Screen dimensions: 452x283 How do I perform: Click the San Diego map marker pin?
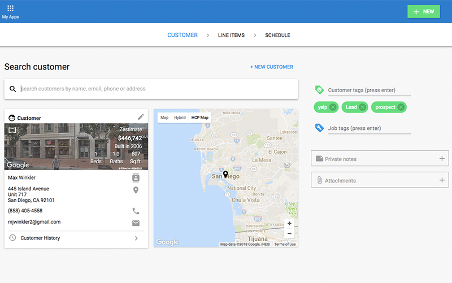(x=225, y=174)
